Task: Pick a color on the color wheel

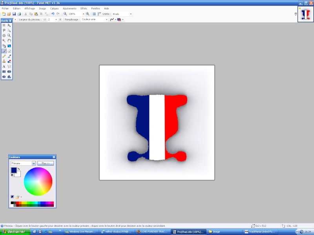Action: (38, 181)
